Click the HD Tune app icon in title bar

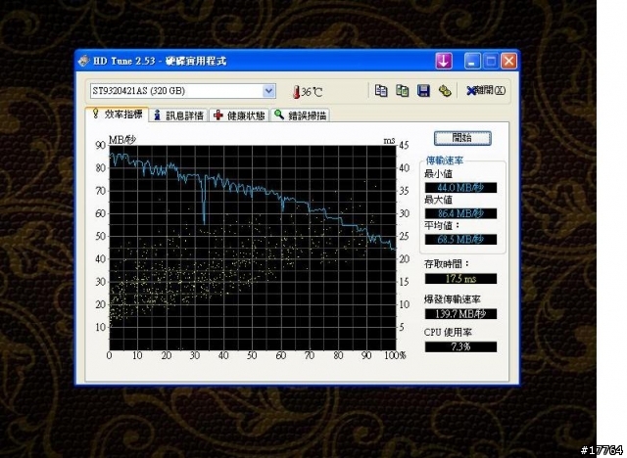coord(83,61)
